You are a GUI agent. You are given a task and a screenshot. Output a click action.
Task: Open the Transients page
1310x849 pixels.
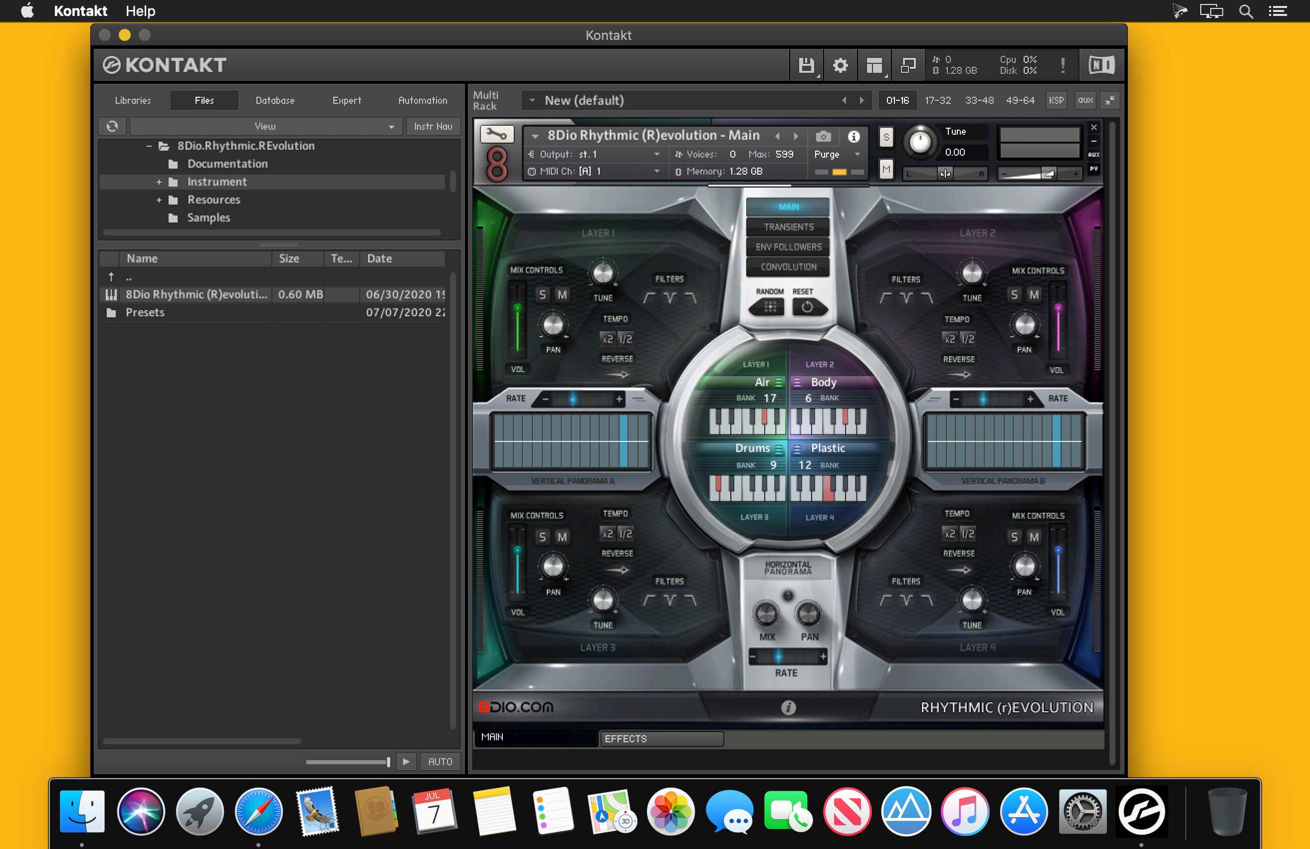788,226
